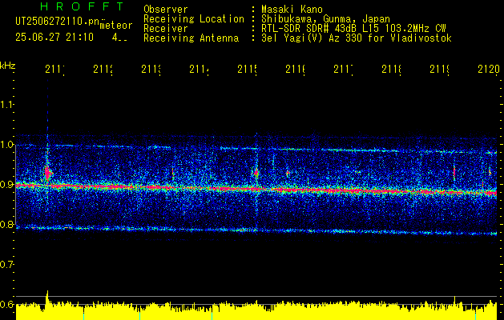Click the 'Observer' field label
504x320 pixels.
[166, 9]
